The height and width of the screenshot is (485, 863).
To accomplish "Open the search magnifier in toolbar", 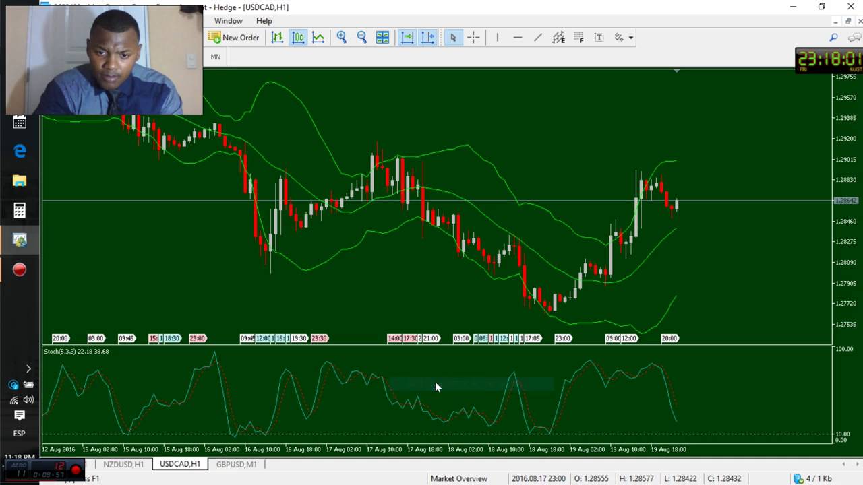I will pos(834,38).
